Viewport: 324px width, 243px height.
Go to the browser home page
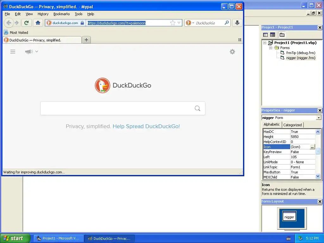[38, 23]
